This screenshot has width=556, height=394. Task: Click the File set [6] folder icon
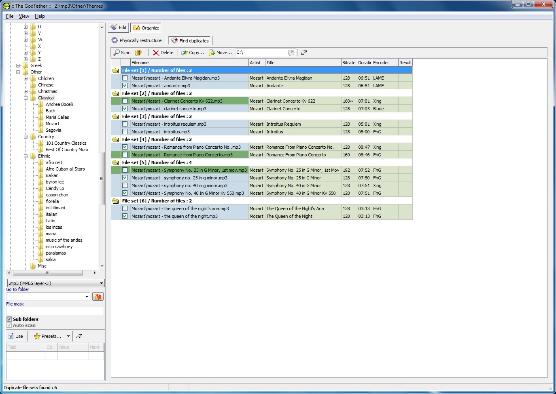click(x=116, y=201)
